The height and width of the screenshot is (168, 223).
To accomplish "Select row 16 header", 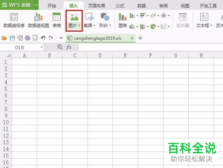I will [6, 162].
